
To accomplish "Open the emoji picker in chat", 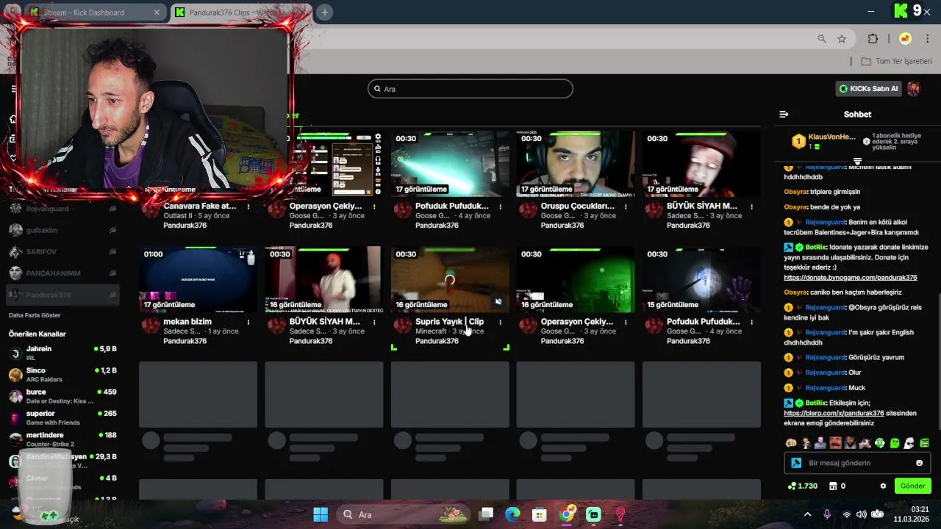I will coord(919,463).
